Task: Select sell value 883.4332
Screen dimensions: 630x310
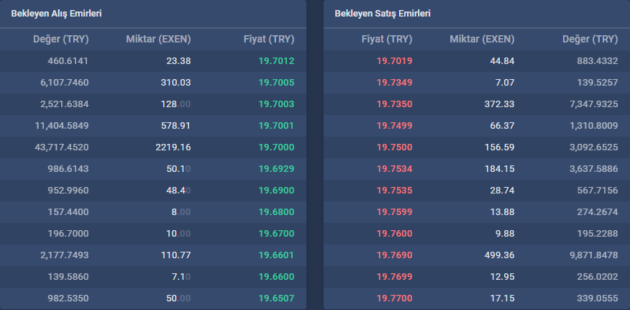Action: tap(598, 61)
